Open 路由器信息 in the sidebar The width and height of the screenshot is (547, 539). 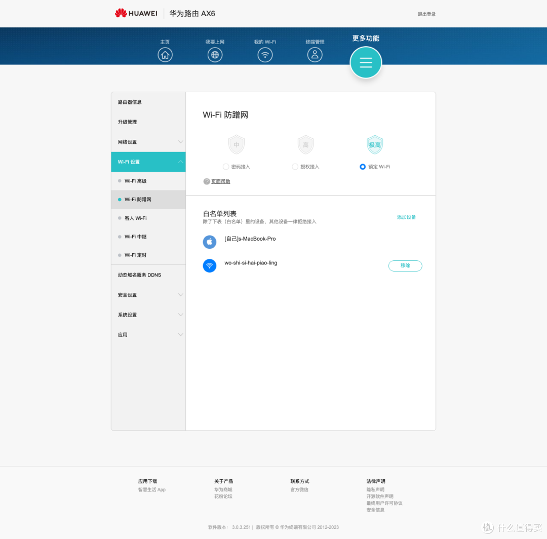coord(148,102)
